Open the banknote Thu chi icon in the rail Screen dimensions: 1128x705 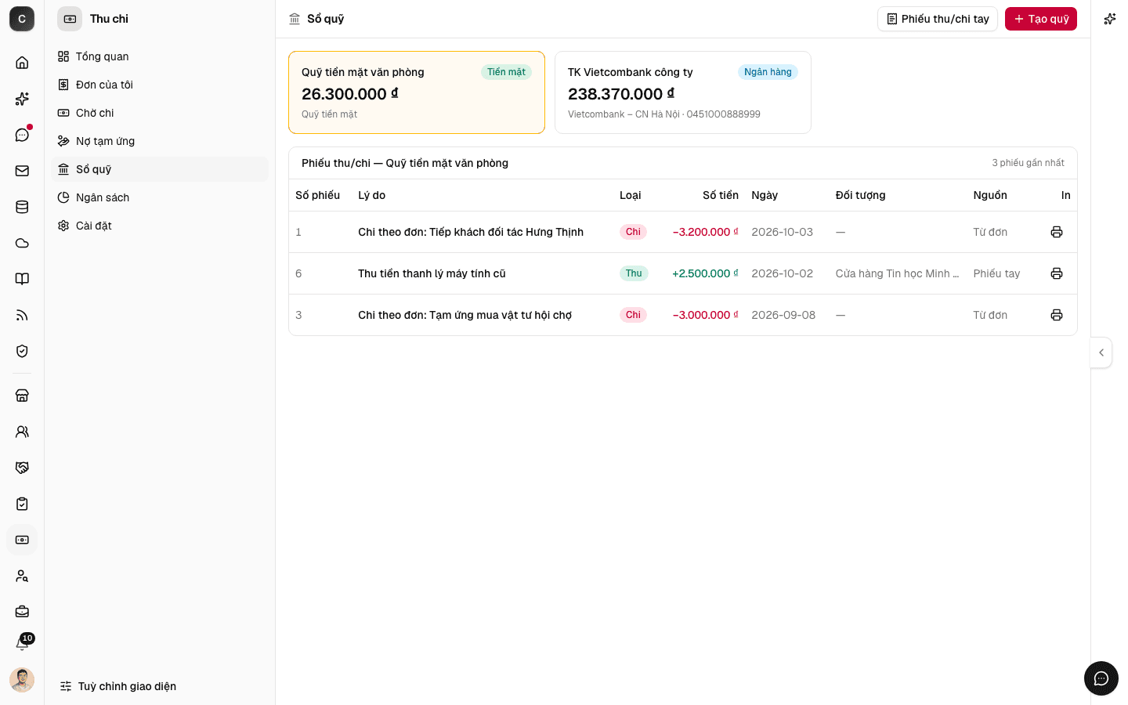tap(22, 540)
